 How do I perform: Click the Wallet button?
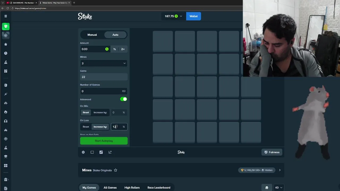point(194,16)
